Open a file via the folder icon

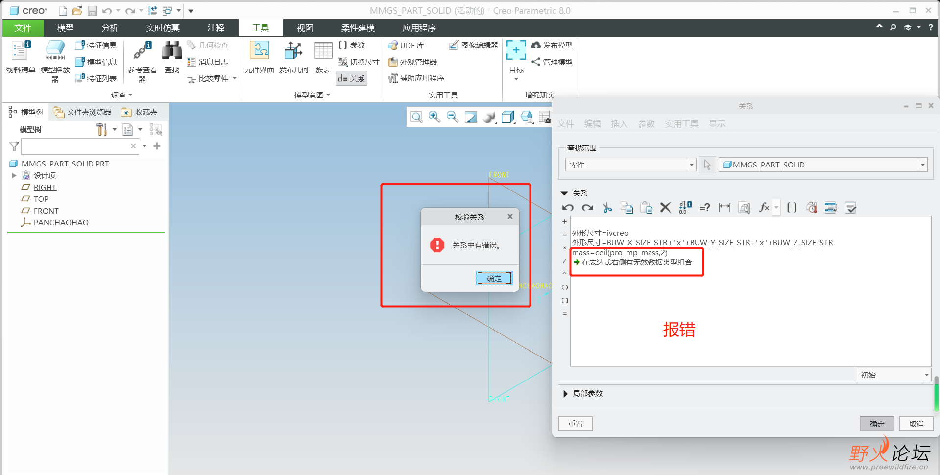pos(77,10)
